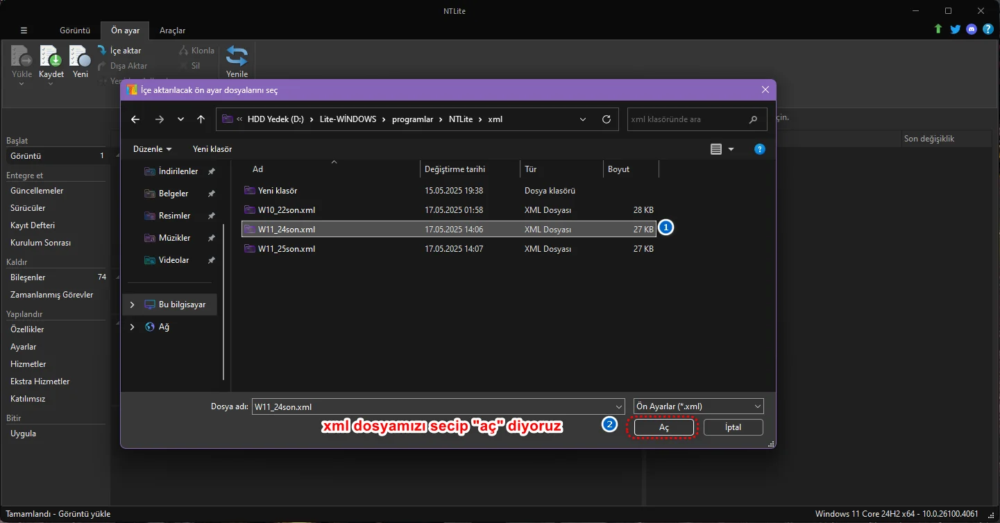
Task: Select the Yeni klasör folder row
Action: pos(448,191)
